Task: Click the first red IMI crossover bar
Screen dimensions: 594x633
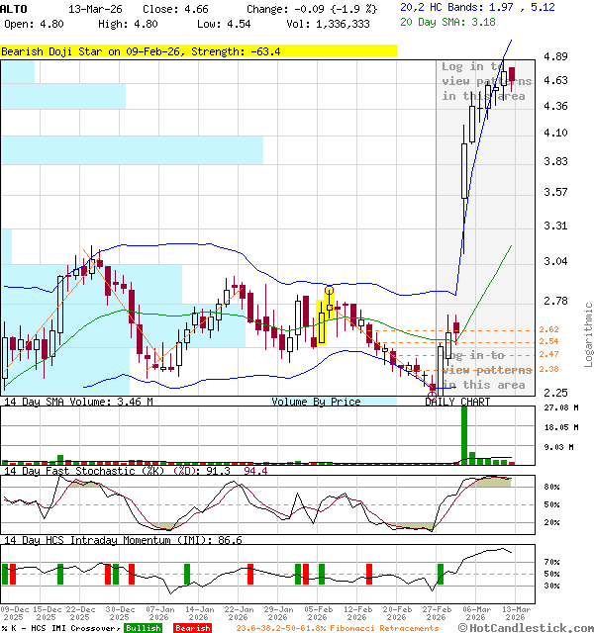Action: 15,575
